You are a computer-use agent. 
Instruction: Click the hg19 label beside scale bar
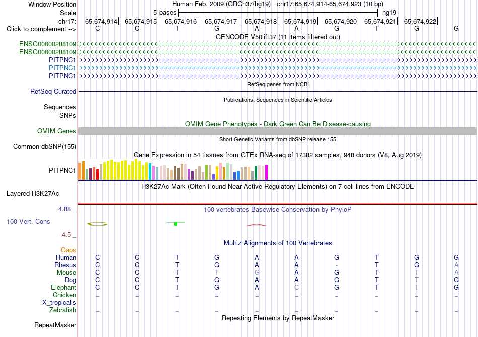pyautogui.click(x=389, y=13)
